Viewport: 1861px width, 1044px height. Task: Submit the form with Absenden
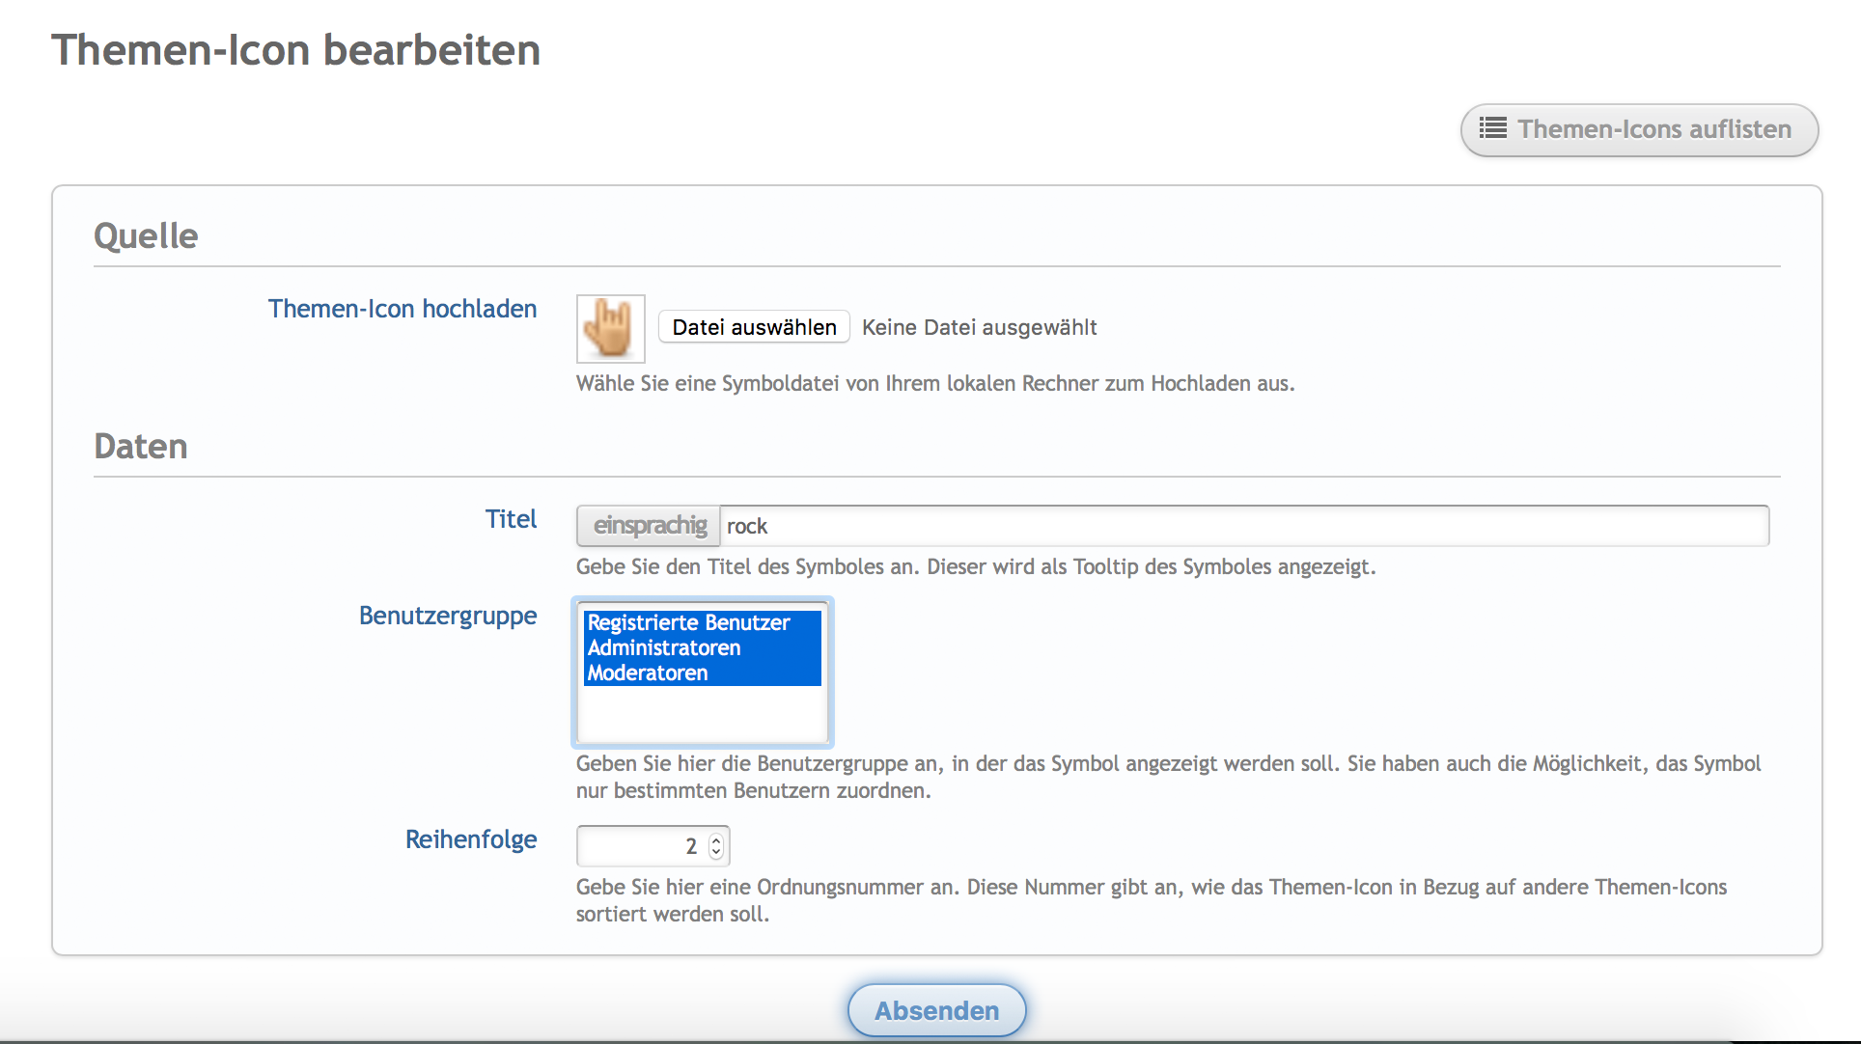point(936,1010)
